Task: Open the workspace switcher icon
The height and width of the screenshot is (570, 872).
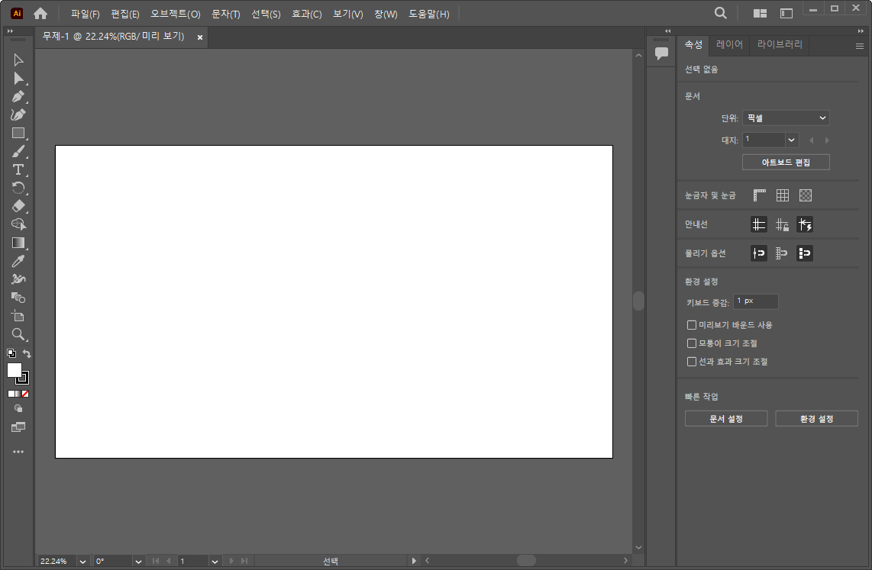Action: [786, 13]
